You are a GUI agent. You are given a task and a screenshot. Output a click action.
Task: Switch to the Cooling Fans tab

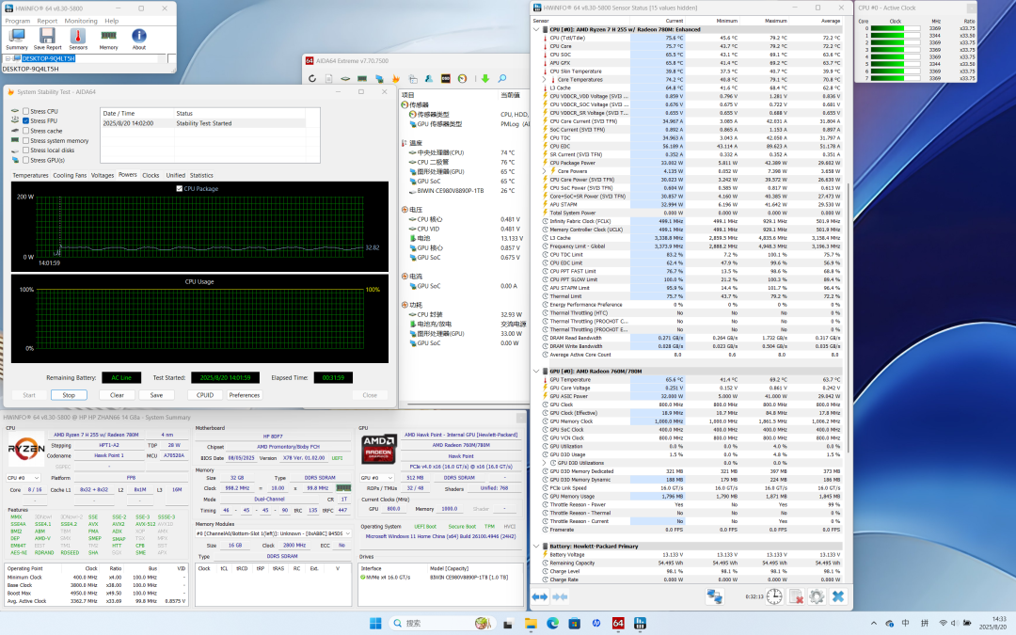(x=70, y=175)
